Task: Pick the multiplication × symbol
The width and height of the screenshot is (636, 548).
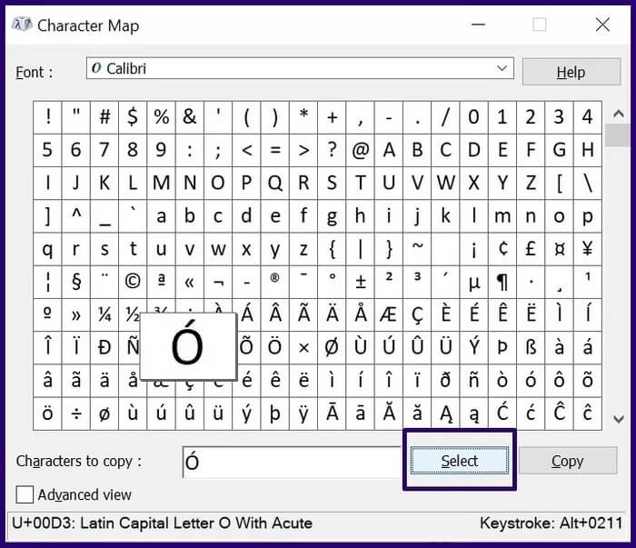Action: [303, 347]
